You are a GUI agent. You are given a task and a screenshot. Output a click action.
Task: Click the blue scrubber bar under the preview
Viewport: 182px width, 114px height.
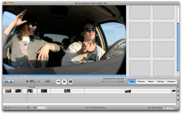coord(64,76)
